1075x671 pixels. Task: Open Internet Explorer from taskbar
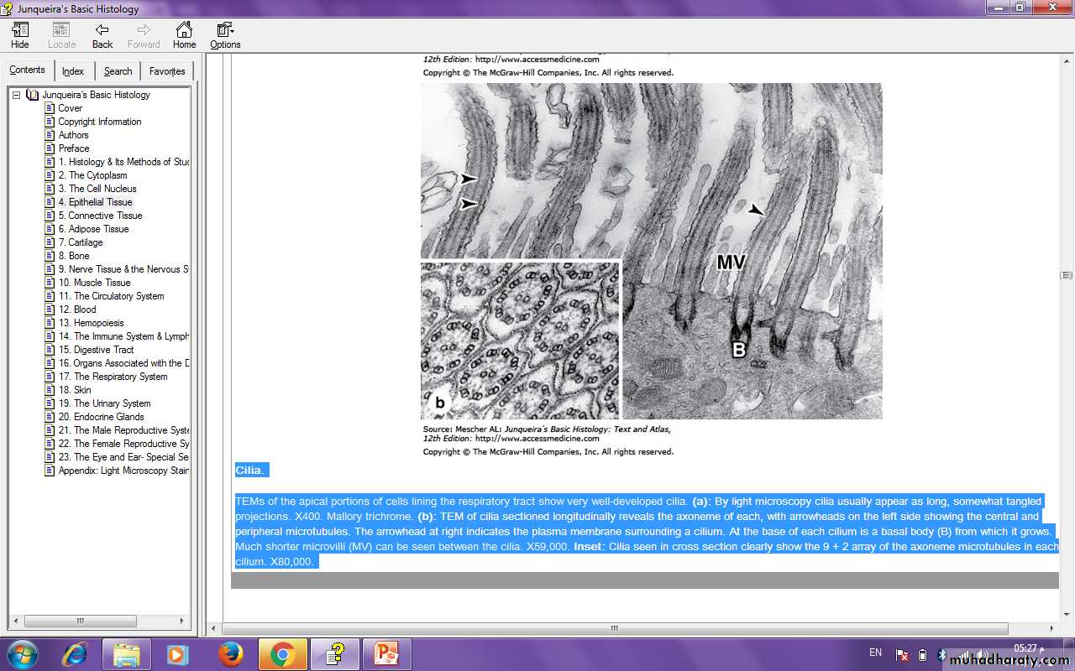click(75, 653)
